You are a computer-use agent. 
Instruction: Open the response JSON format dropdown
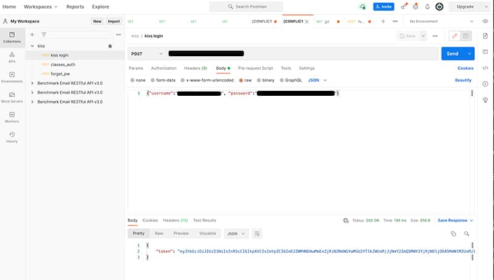click(x=237, y=234)
